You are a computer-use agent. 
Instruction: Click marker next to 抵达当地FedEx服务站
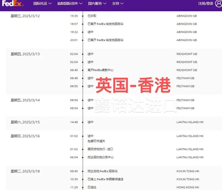pos(82,171)
